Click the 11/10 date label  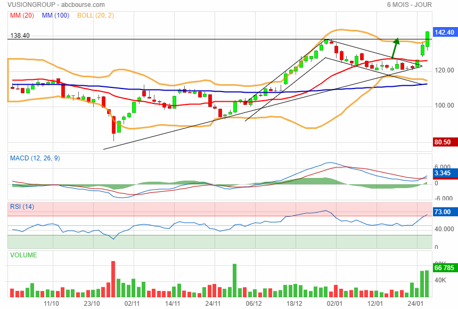pyautogui.click(x=51, y=304)
